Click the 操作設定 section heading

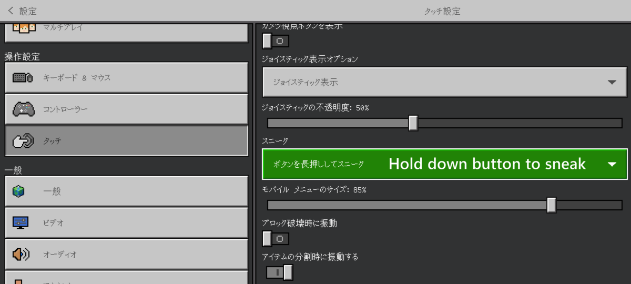coord(22,56)
